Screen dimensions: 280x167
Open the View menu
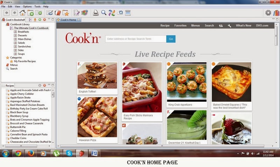click(x=17, y=6)
